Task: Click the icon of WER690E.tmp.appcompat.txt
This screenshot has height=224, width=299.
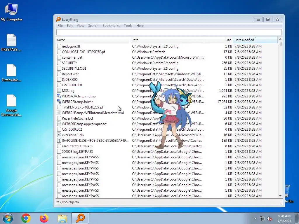Action: point(59,124)
